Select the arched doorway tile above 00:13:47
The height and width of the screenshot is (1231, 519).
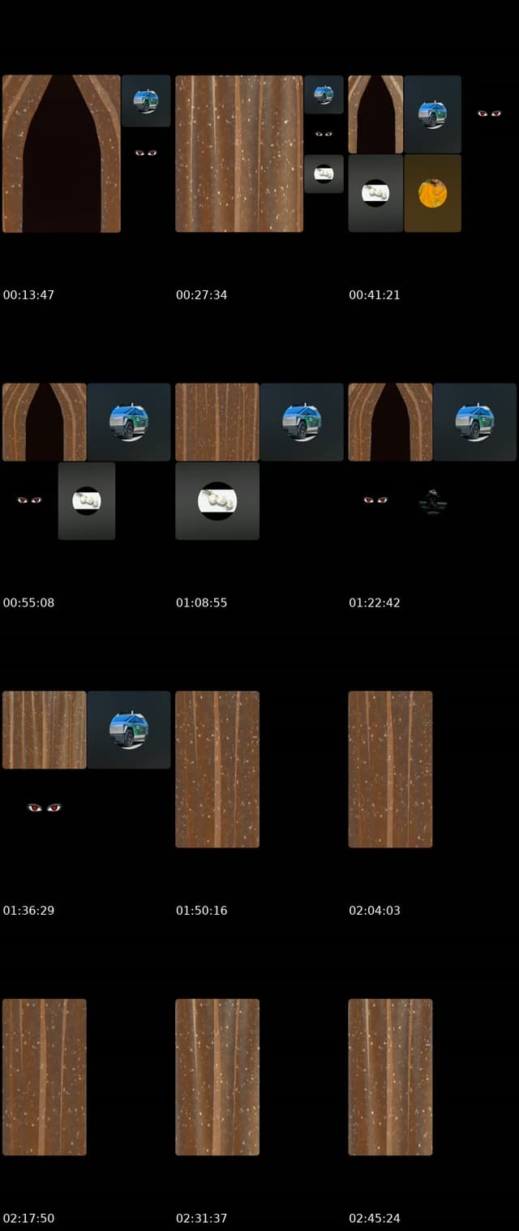[62, 154]
